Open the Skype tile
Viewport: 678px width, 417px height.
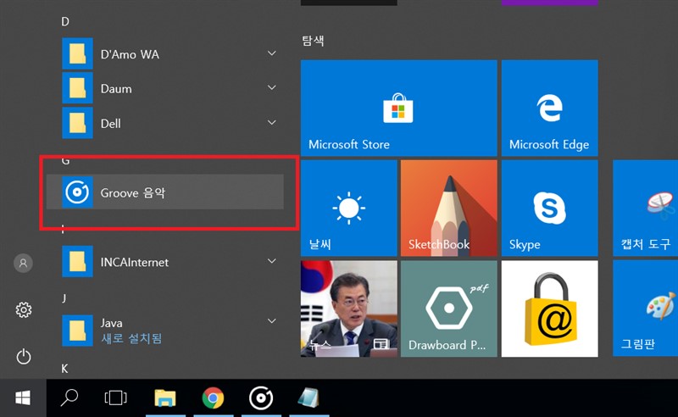click(x=549, y=208)
